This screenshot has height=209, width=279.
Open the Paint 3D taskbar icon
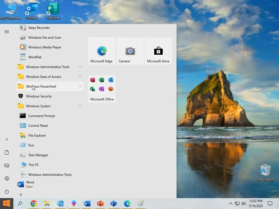pos(74,204)
